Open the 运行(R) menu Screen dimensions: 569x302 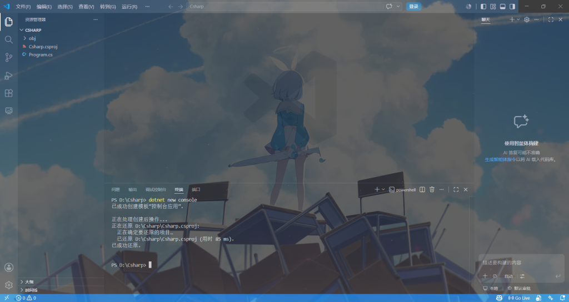coord(129,7)
